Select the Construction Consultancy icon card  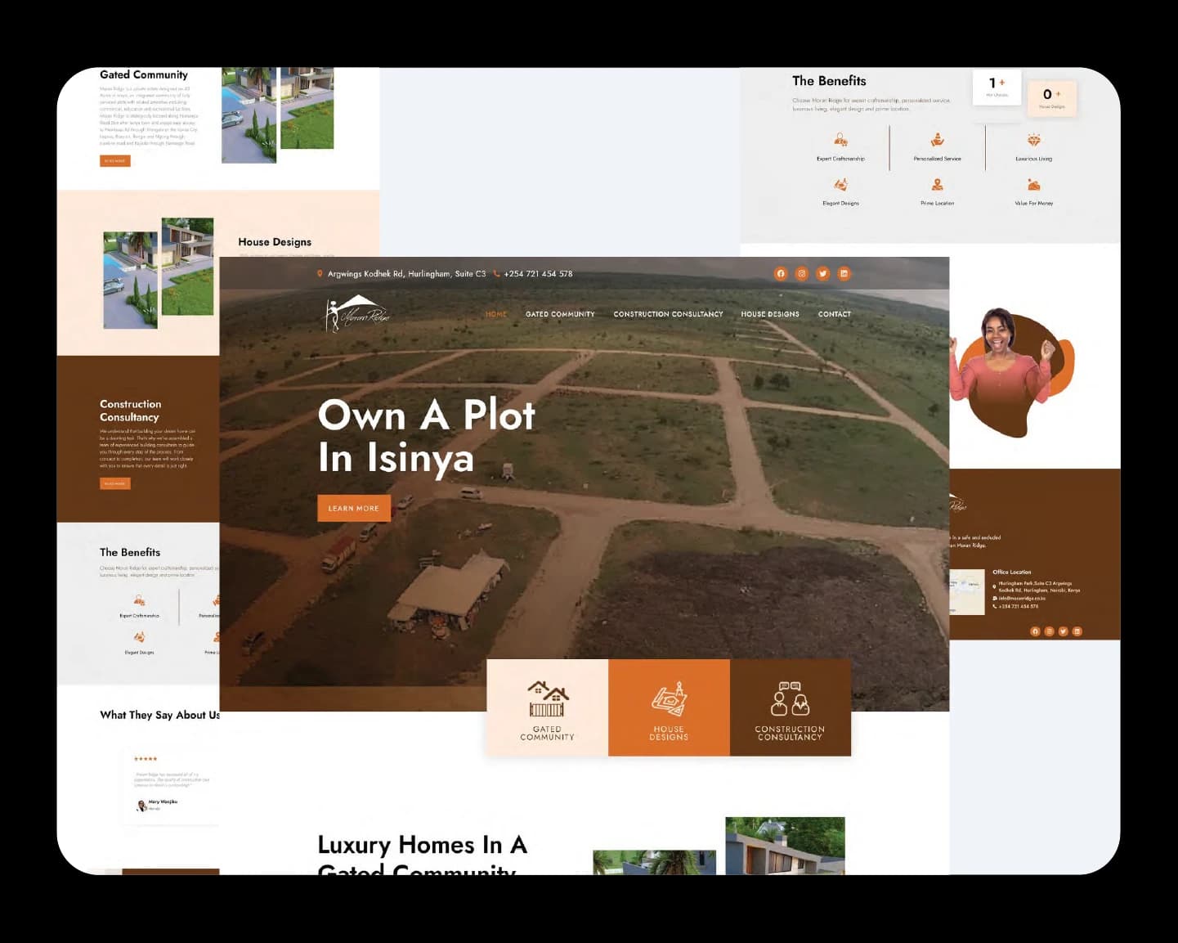point(790,707)
